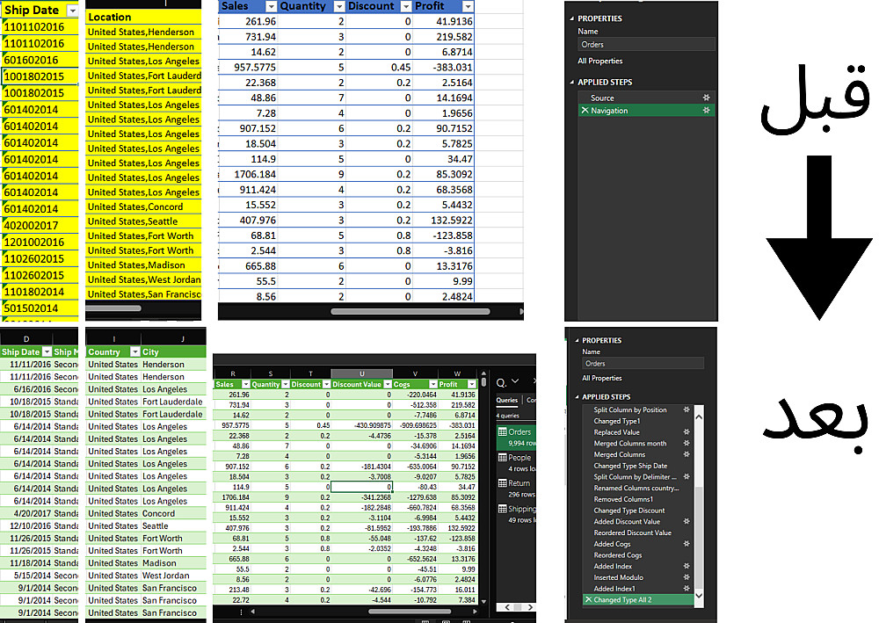
Task: Open the blue Profit header filter dropdown
Action: 468,6
